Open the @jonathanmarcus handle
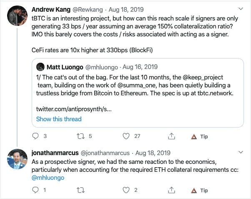This screenshot has height=199, width=251. (105, 153)
